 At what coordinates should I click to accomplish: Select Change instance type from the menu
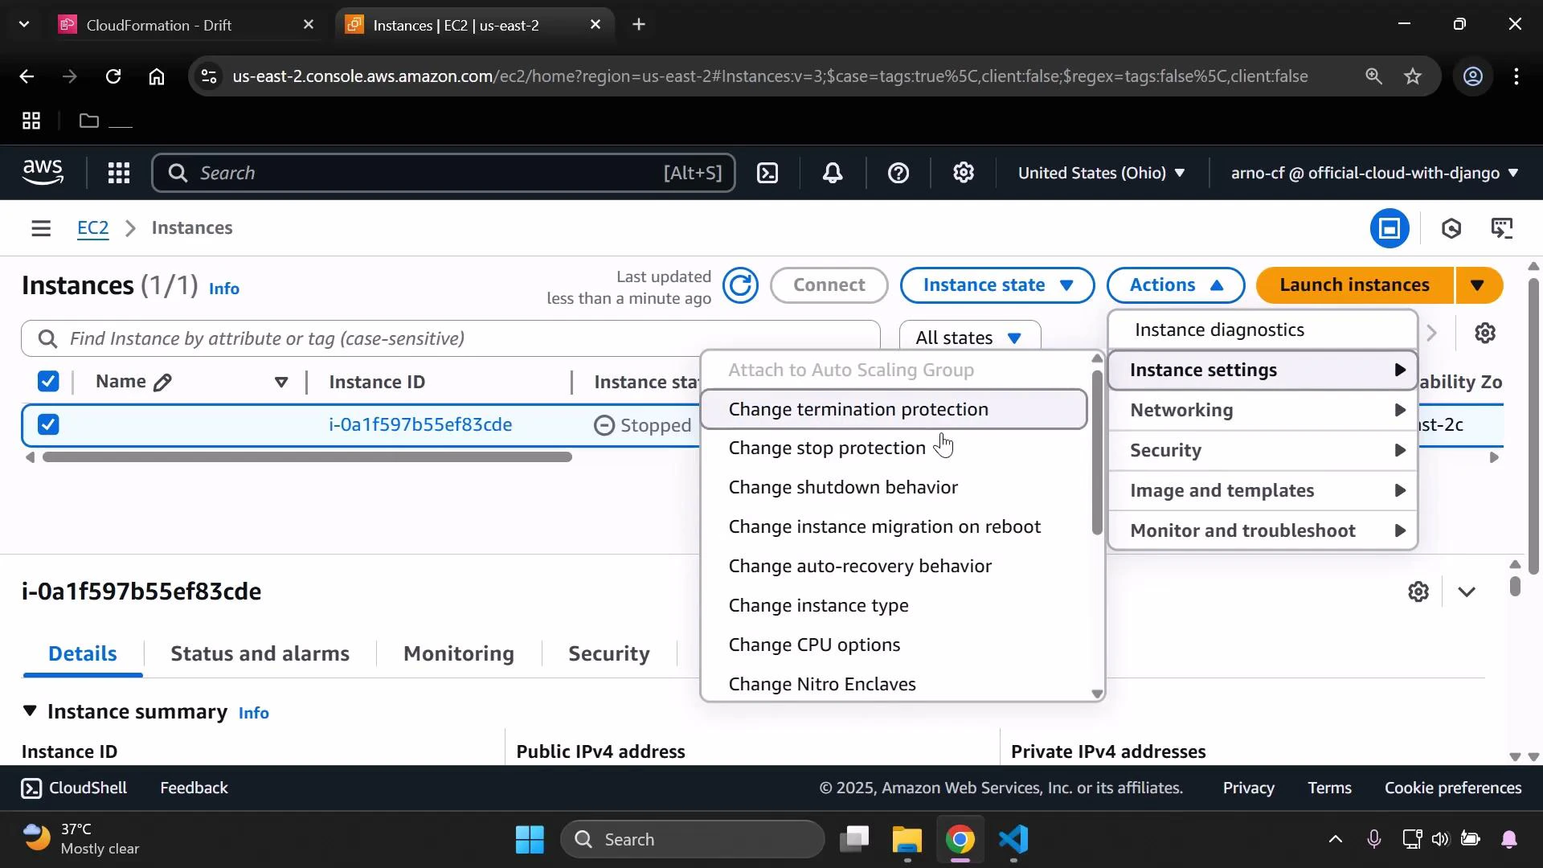pos(818,605)
